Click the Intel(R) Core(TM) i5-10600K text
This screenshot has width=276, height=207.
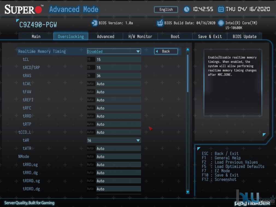pos(241,25)
